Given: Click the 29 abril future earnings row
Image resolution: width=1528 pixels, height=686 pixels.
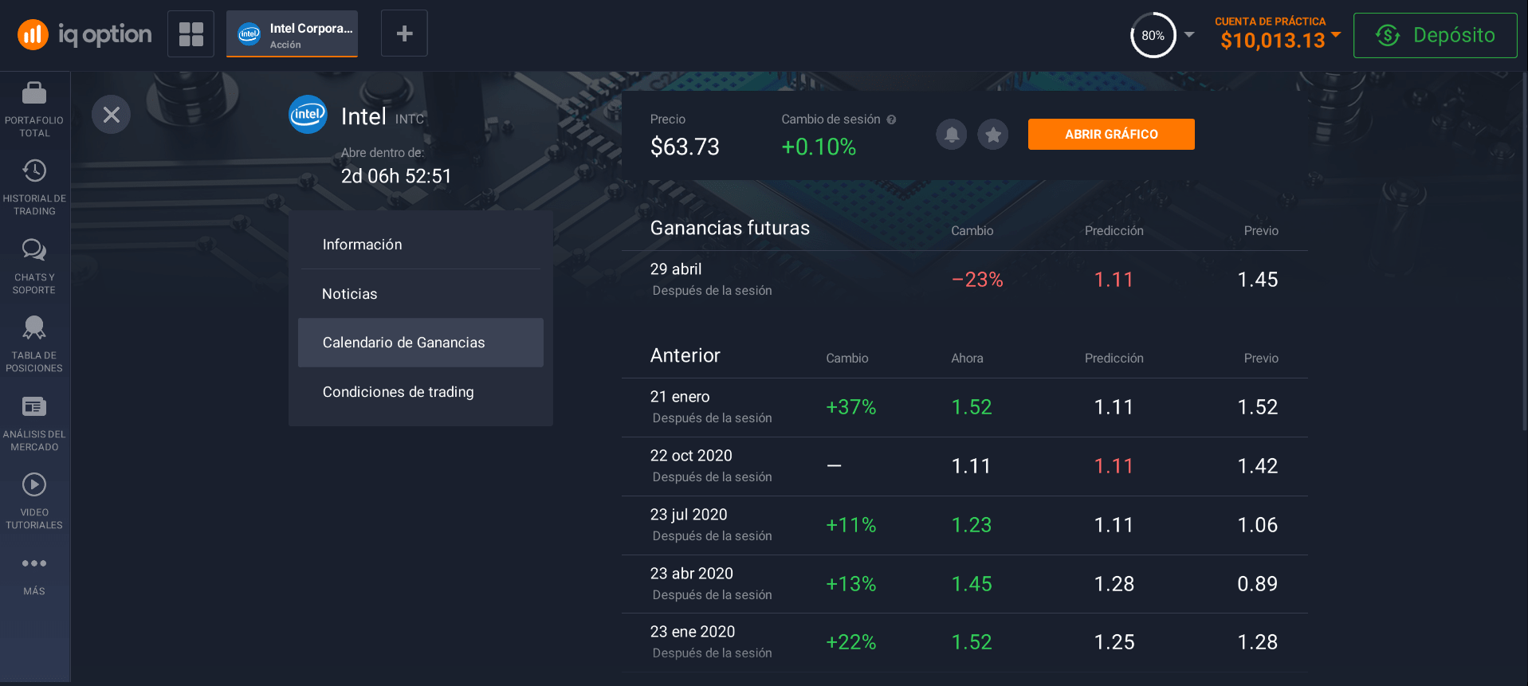Looking at the screenshot, I should click(x=964, y=280).
